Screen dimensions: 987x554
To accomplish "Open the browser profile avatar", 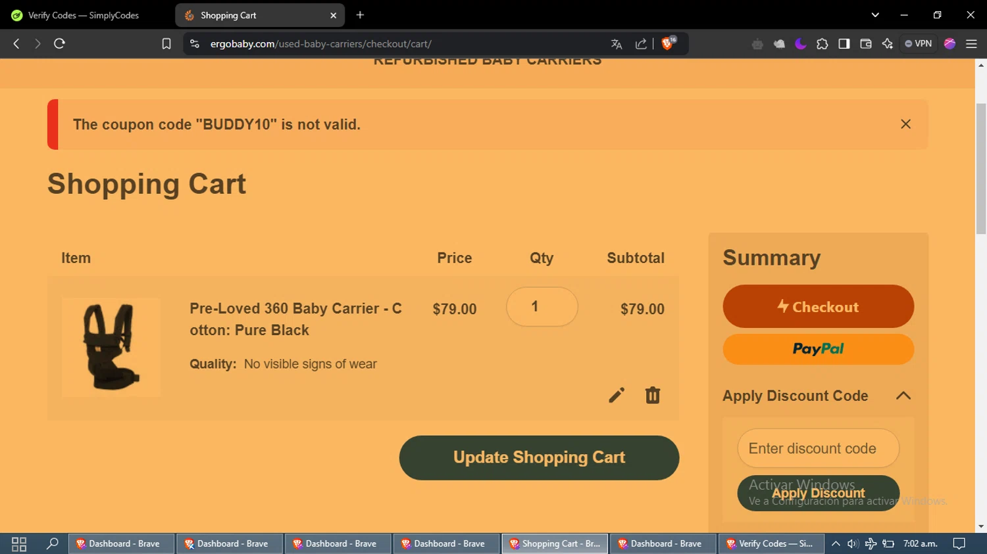I will click(x=949, y=43).
